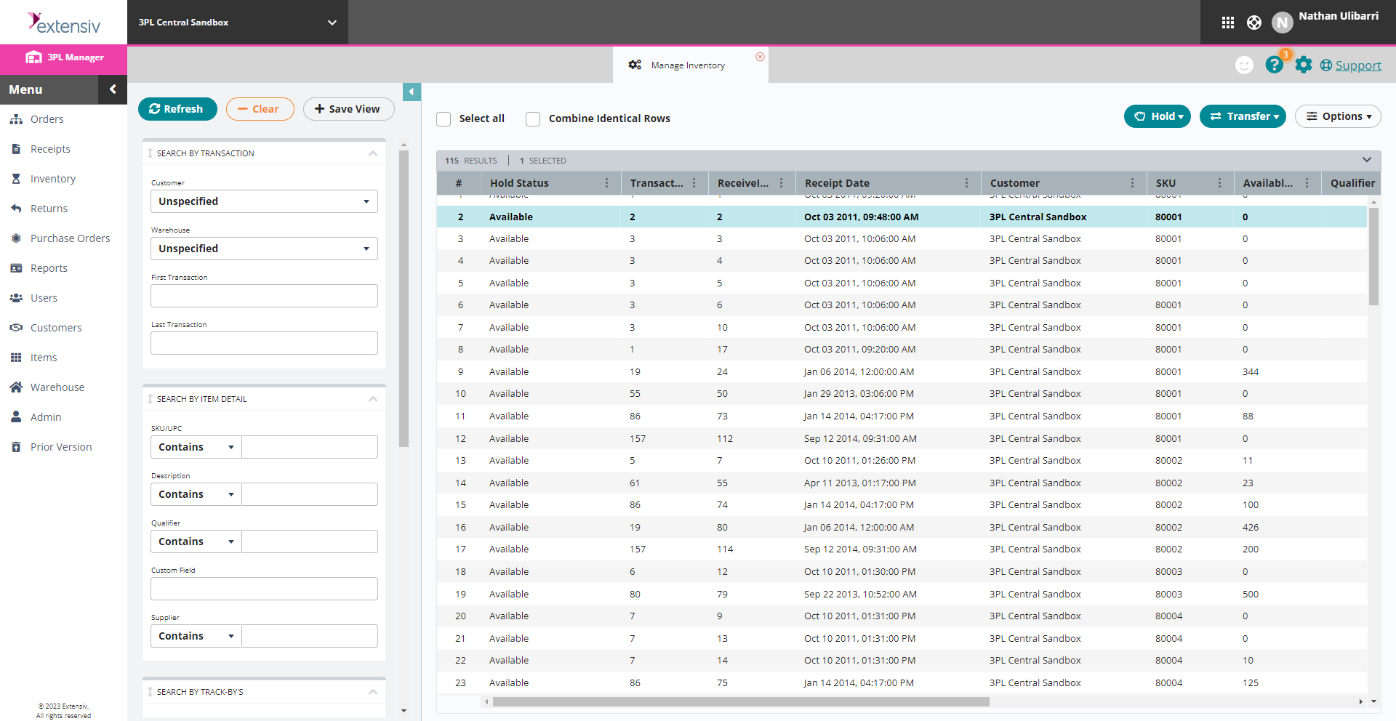Image resolution: width=1396 pixels, height=721 pixels.
Task: Collapse the Search By Transaction panel
Action: coord(372,153)
